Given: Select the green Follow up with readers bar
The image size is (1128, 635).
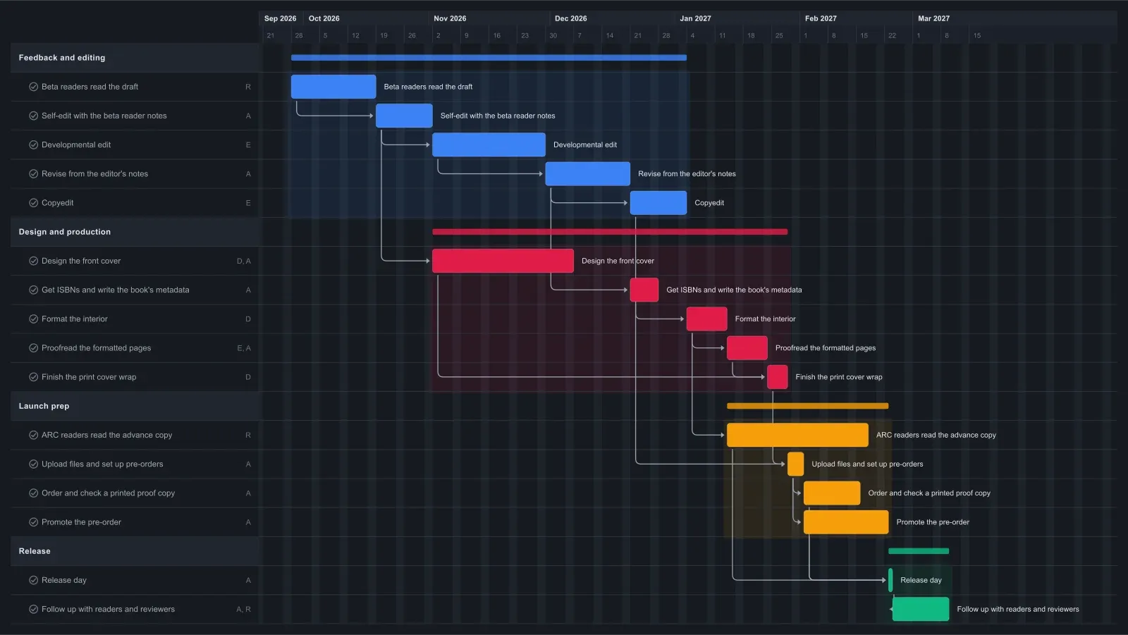Looking at the screenshot, I should 921,609.
